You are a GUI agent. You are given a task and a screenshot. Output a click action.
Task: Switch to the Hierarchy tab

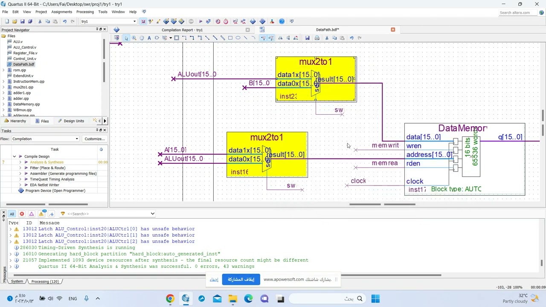(15, 121)
